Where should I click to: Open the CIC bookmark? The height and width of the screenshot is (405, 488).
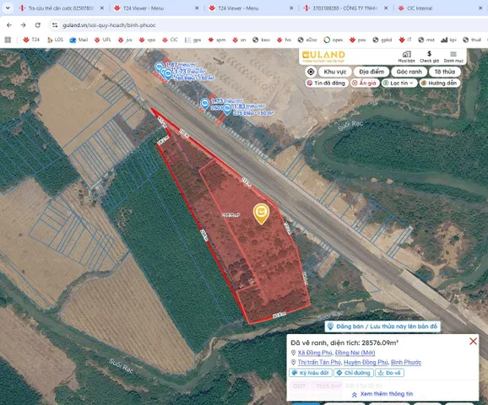pyautogui.click(x=170, y=40)
